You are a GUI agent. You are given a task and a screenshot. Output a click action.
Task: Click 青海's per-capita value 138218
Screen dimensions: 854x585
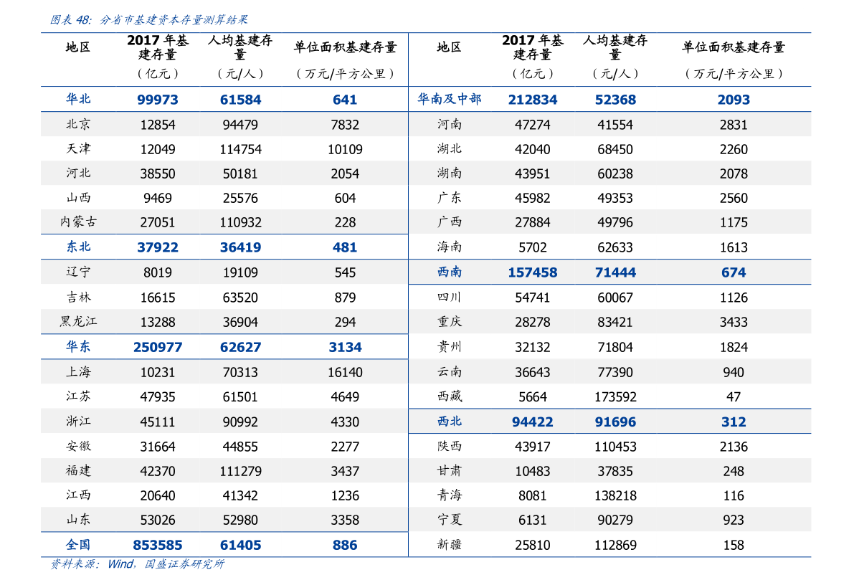point(615,495)
